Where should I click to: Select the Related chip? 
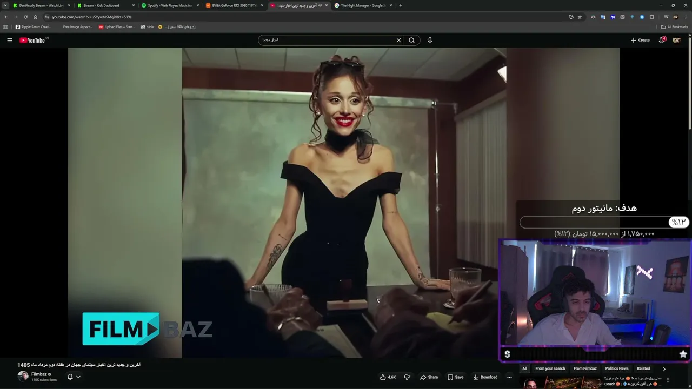(x=643, y=368)
